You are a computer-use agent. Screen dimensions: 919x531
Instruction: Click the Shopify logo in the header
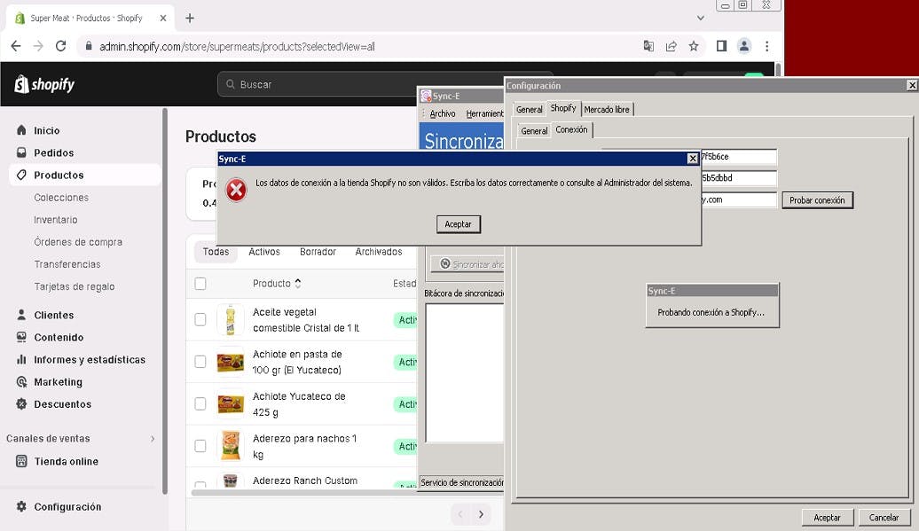click(44, 84)
